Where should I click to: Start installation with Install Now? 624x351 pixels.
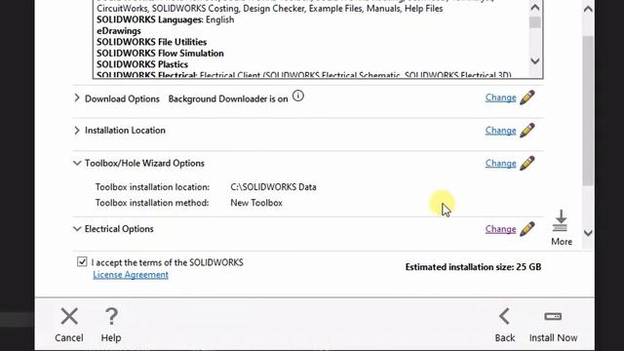553,325
